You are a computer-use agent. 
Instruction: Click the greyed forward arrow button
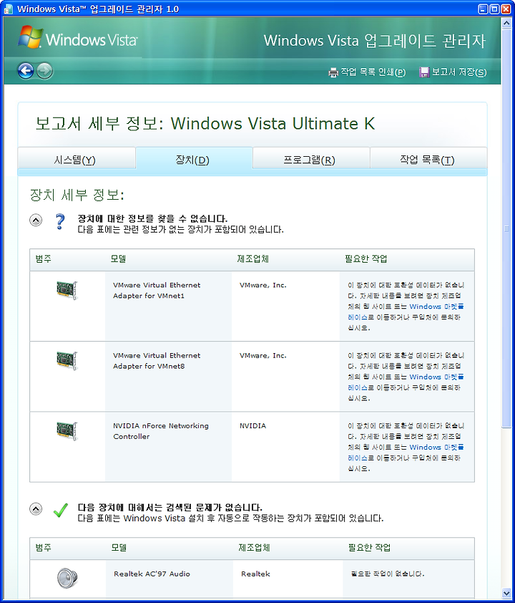coord(44,71)
